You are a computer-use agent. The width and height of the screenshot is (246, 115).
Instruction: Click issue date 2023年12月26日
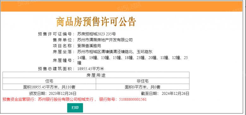click(63, 94)
